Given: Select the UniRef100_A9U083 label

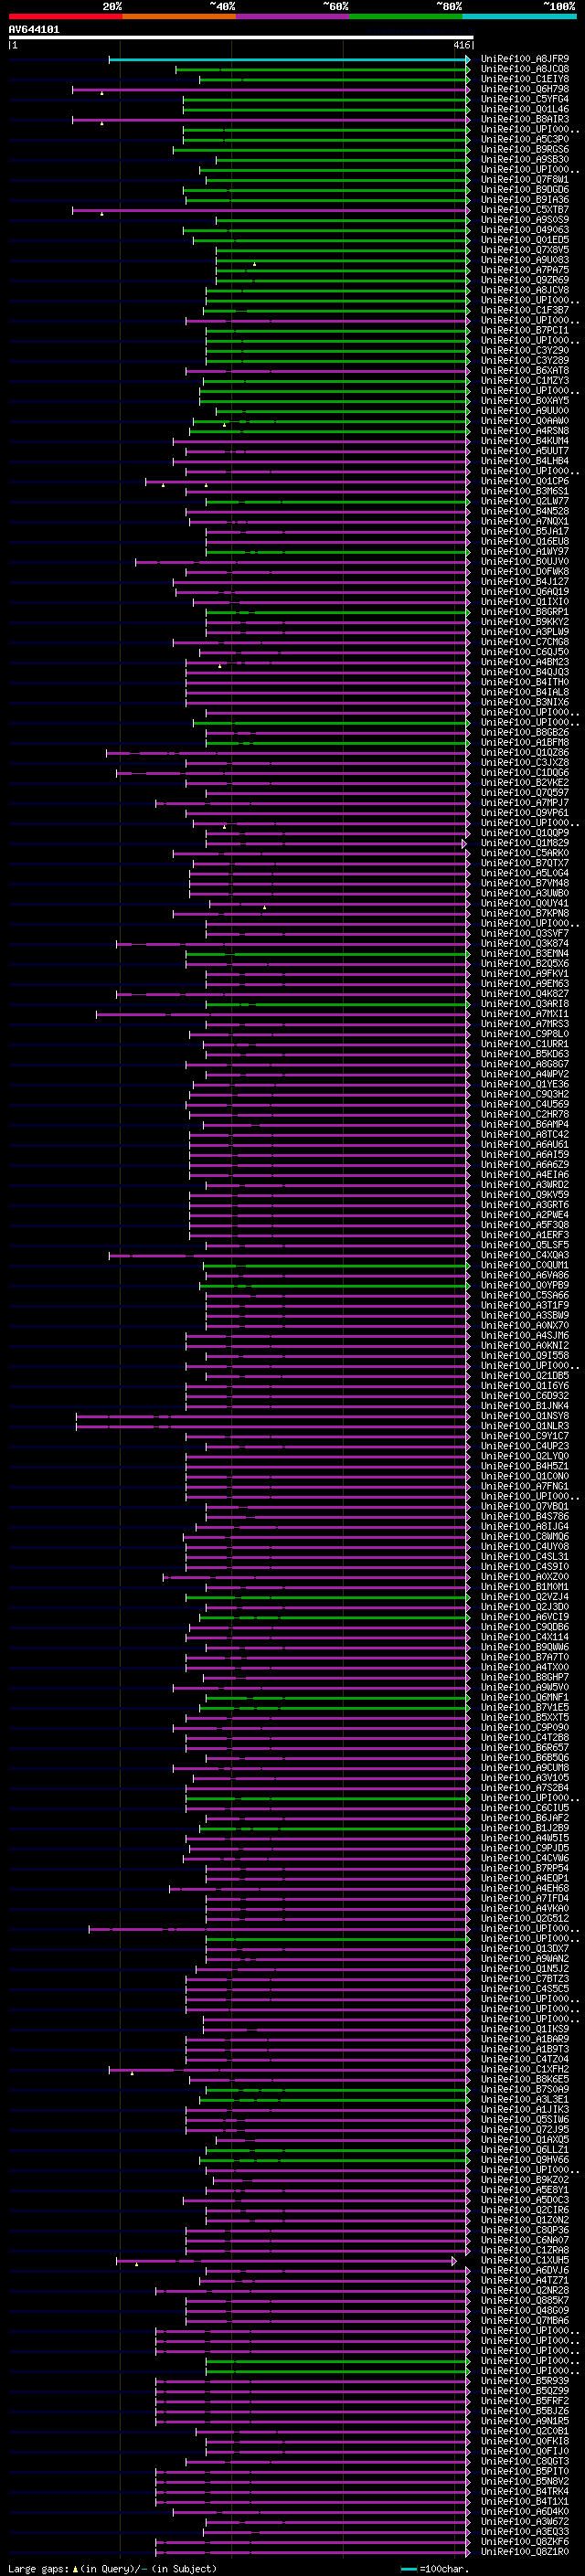Looking at the screenshot, I should point(525,260).
